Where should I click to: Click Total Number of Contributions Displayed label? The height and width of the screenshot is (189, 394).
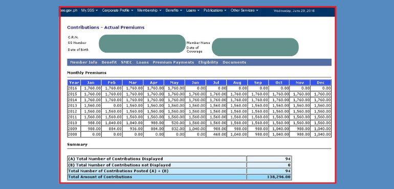tap(116, 159)
